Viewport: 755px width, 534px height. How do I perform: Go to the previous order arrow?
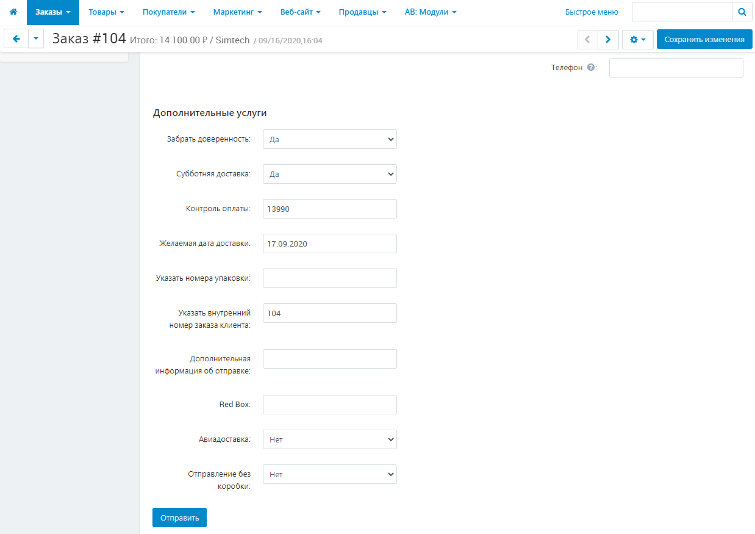587,40
